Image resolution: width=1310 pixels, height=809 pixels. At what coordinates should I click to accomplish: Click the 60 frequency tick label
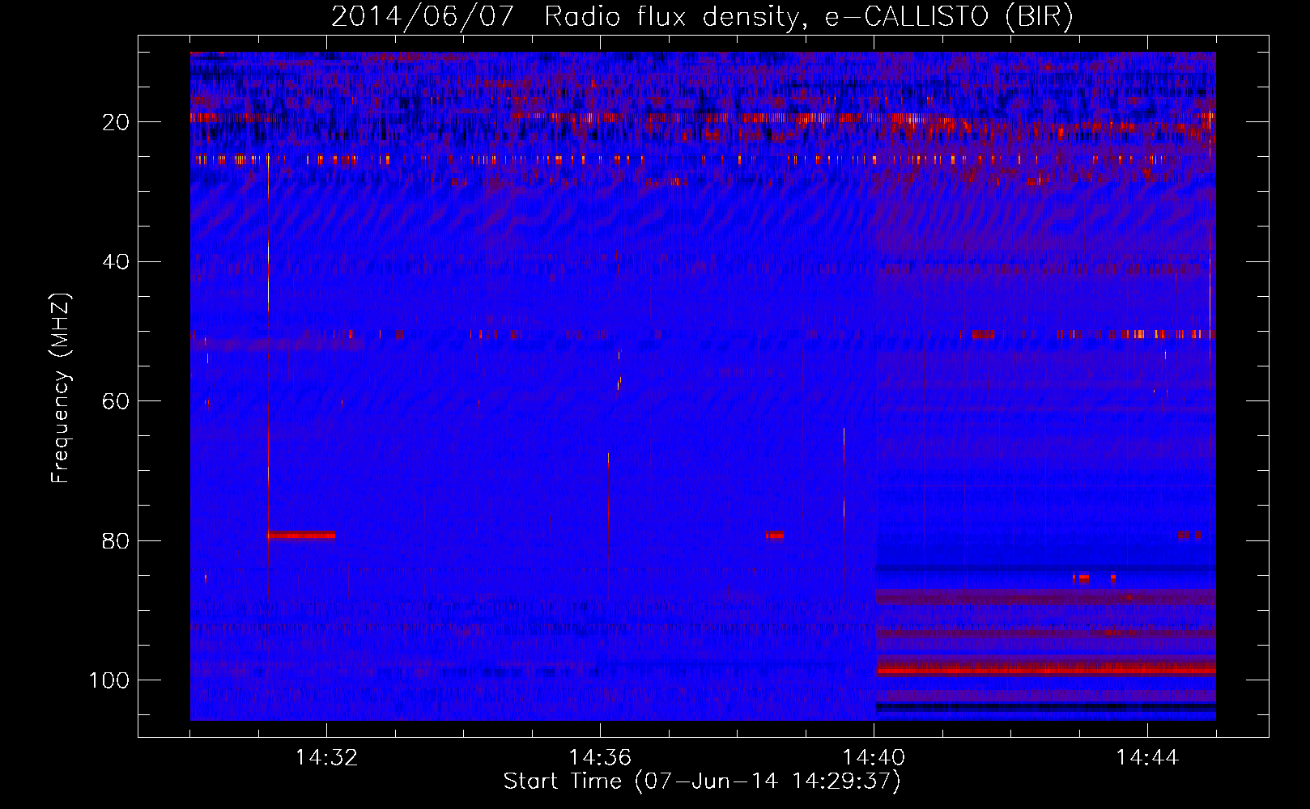[x=116, y=401]
